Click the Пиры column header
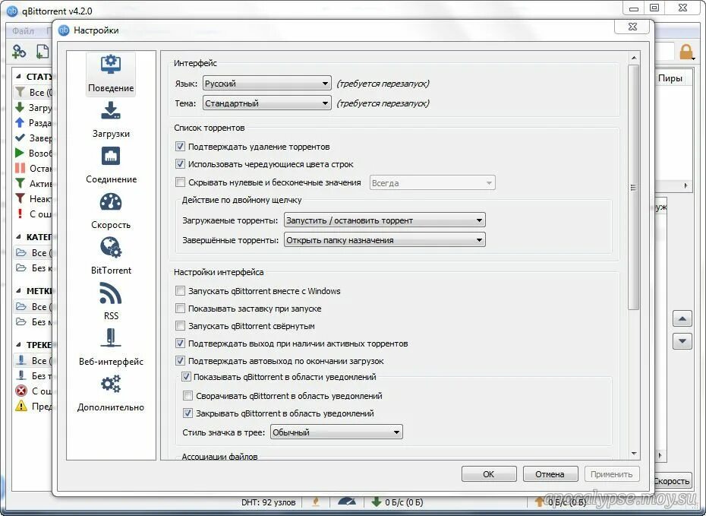The image size is (706, 516). pos(670,78)
